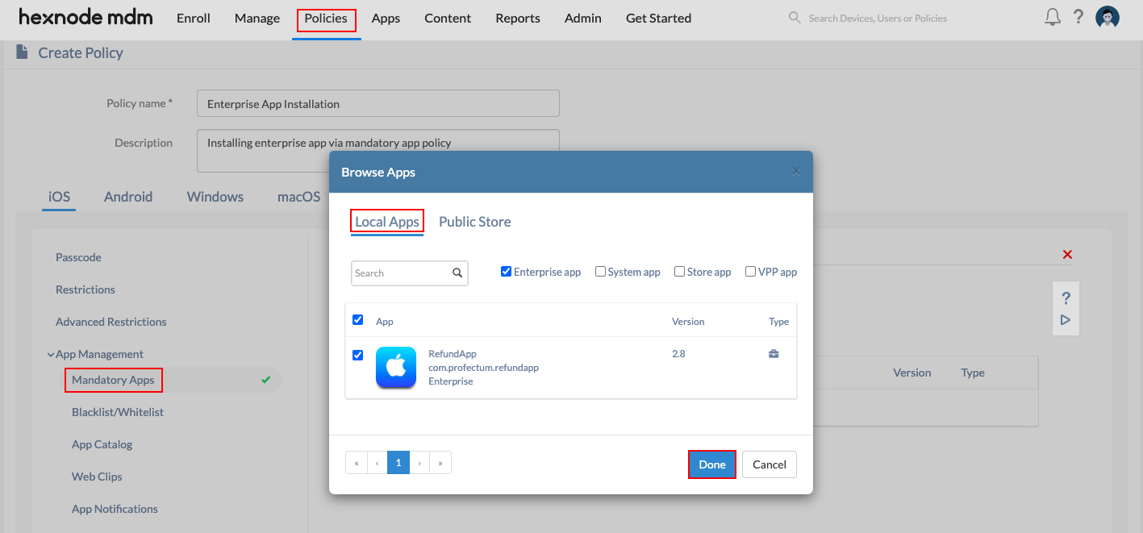
Task: Click the play triangle icon on right panel
Action: (1066, 320)
